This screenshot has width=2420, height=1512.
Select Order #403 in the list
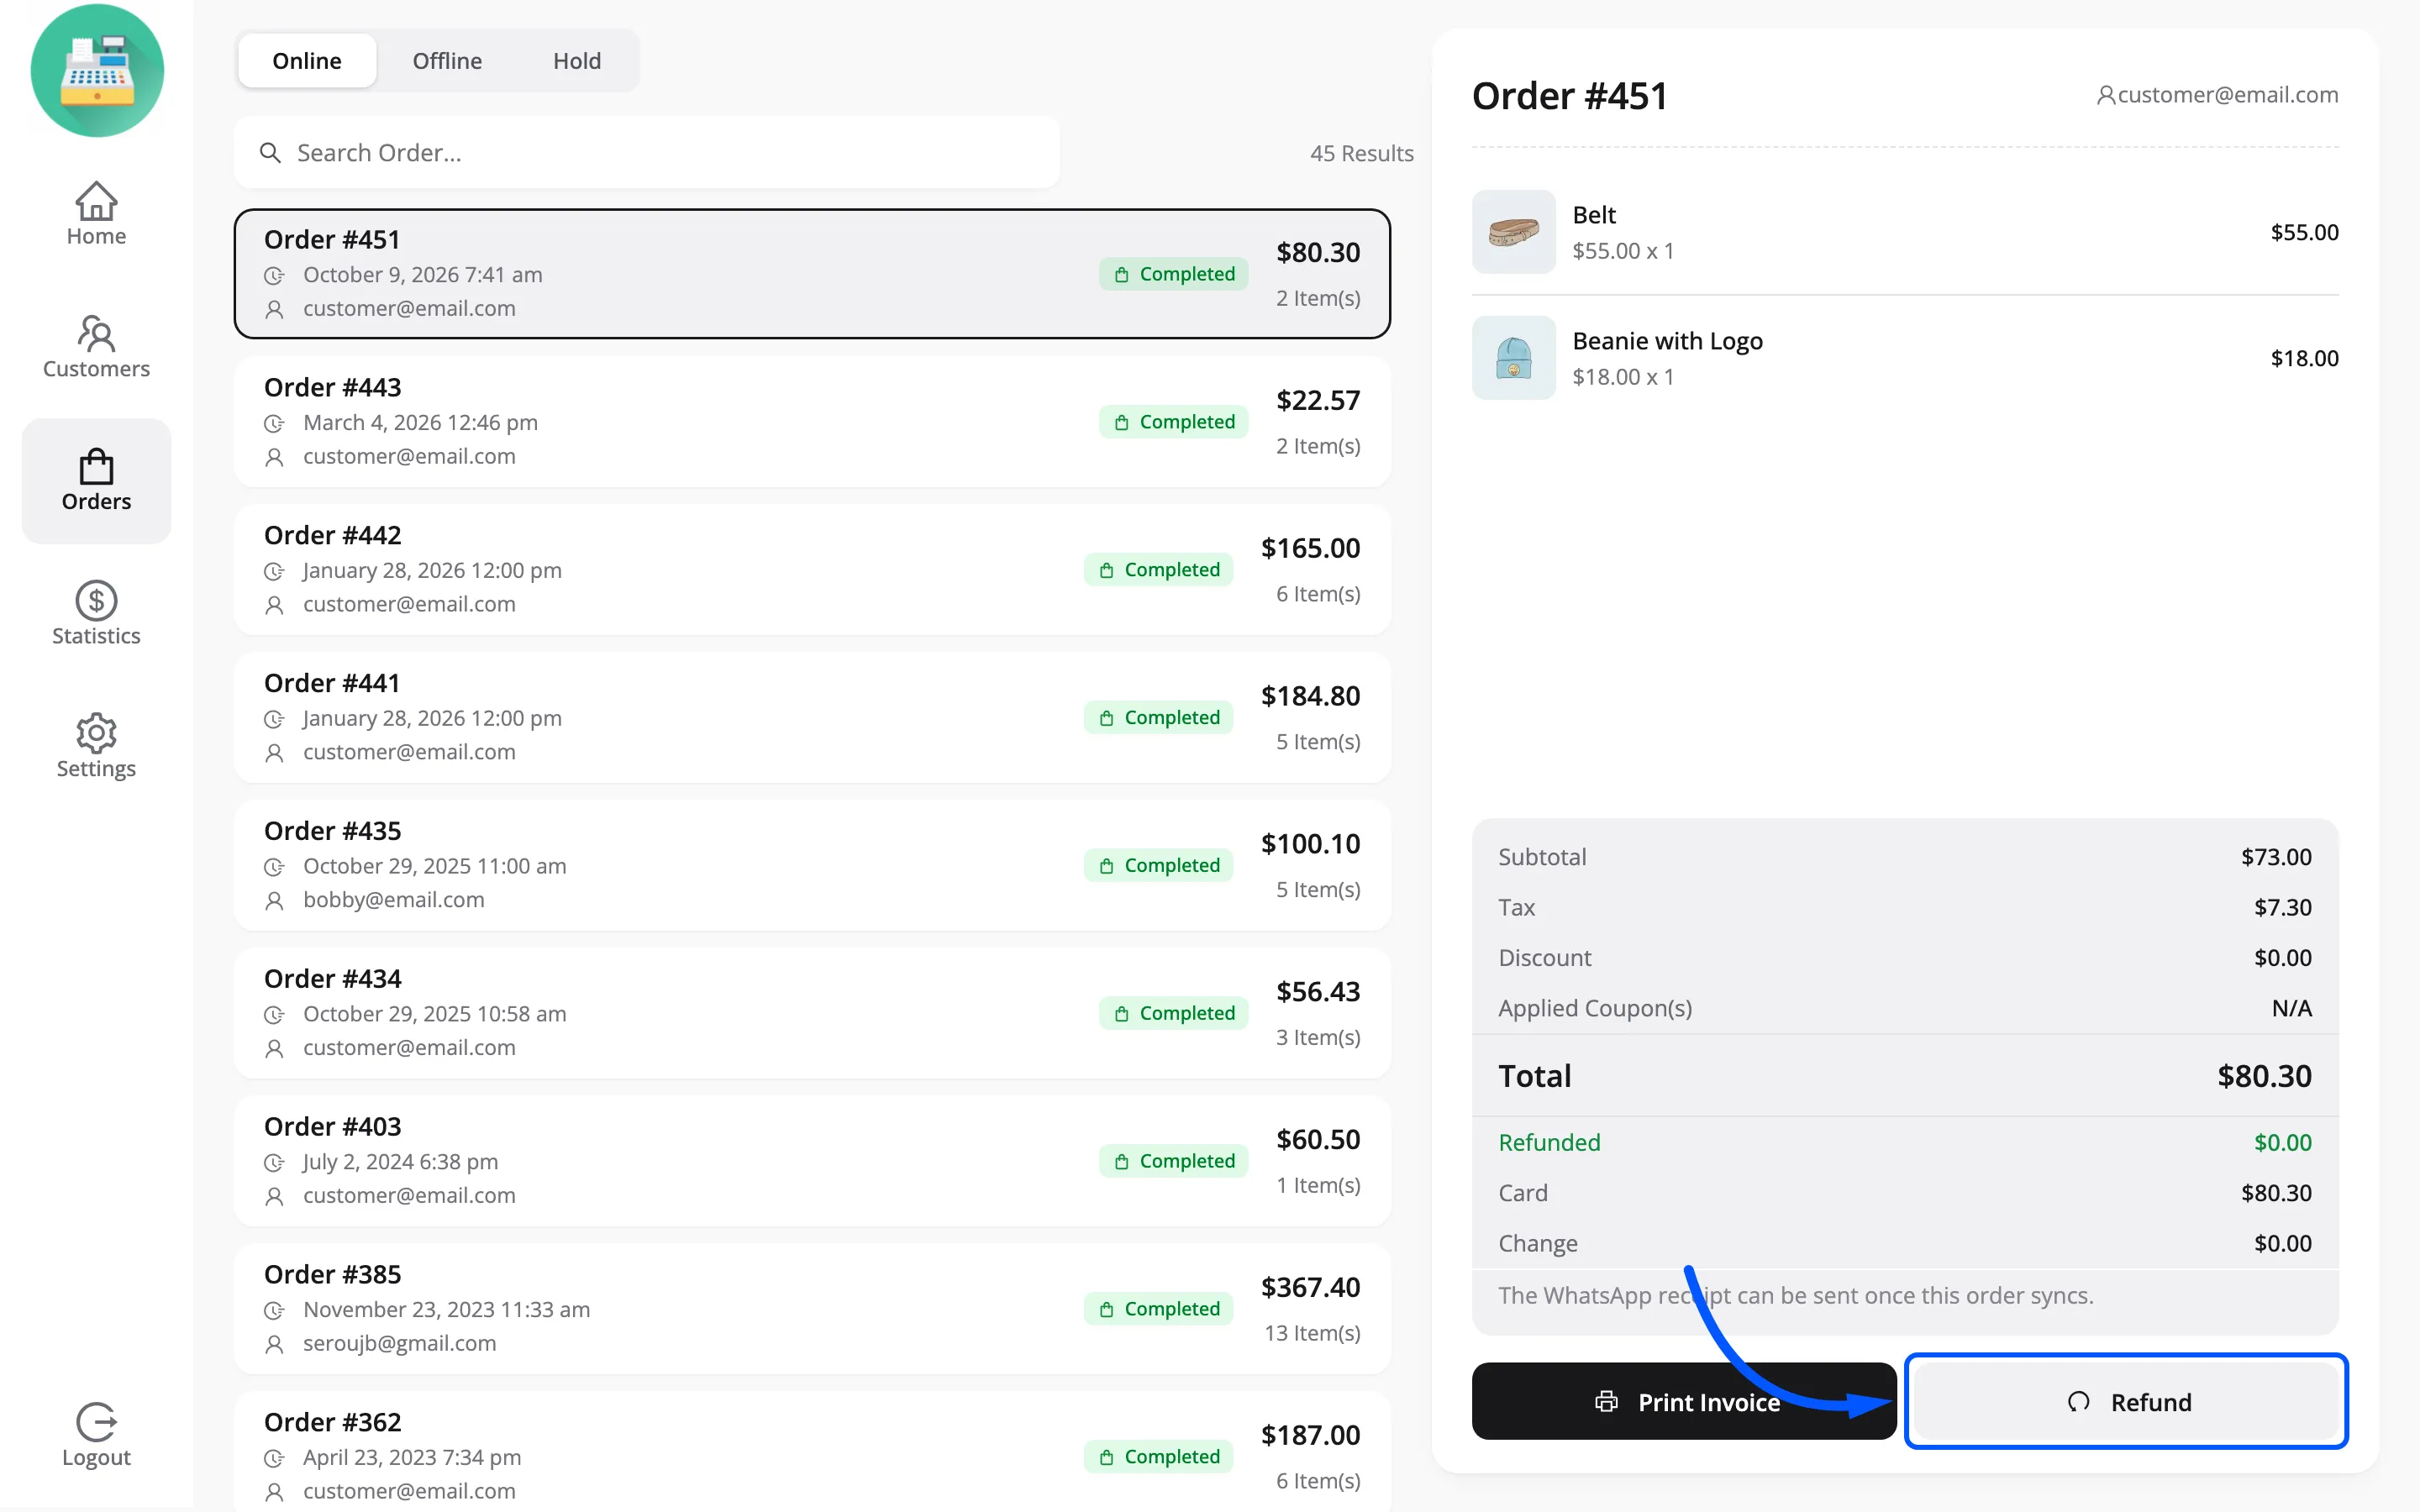(812, 1161)
